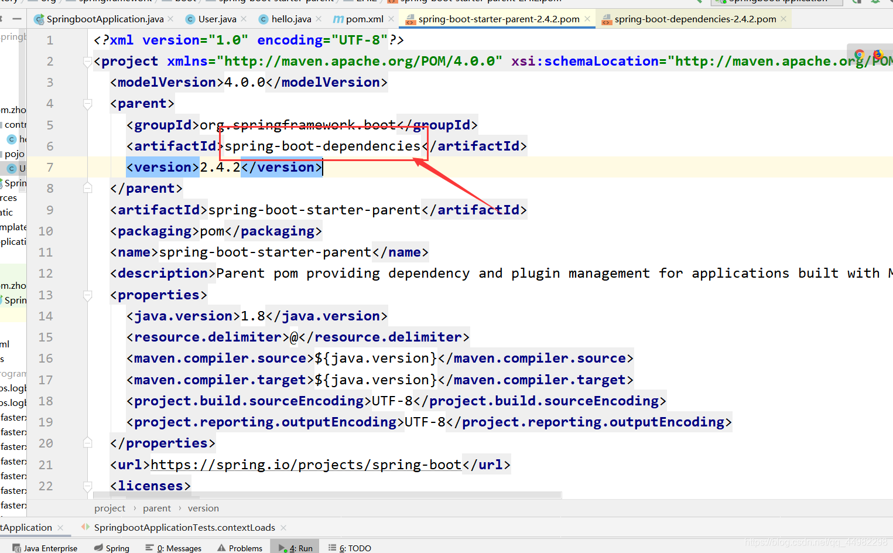Open the Spring tool window

coord(112,548)
